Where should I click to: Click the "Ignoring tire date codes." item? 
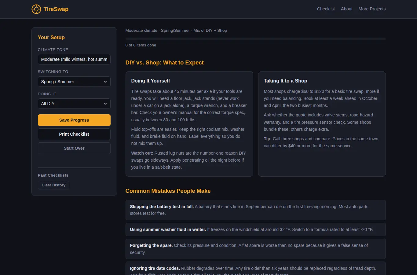click(255, 269)
